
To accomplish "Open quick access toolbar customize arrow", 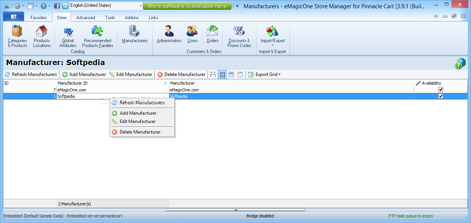I will [x=237, y=6].
